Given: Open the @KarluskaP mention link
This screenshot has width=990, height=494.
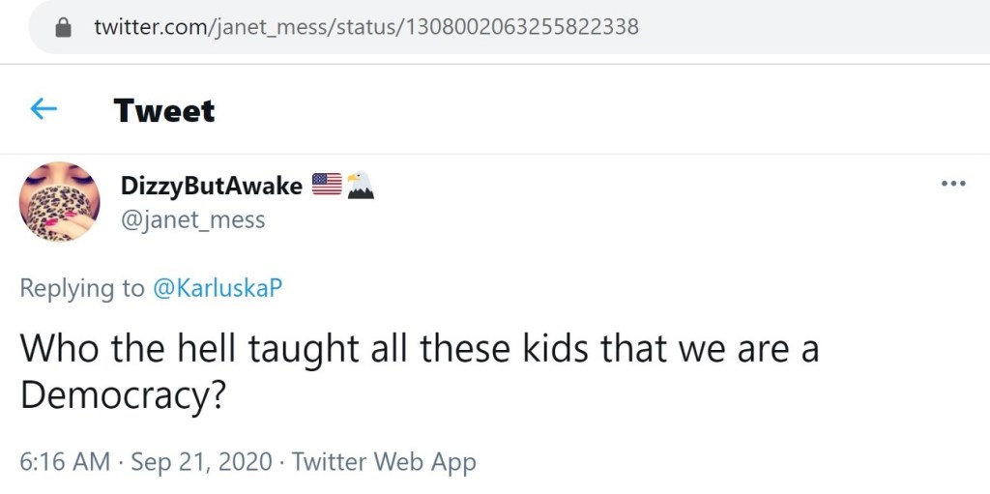Looking at the screenshot, I should [218, 288].
